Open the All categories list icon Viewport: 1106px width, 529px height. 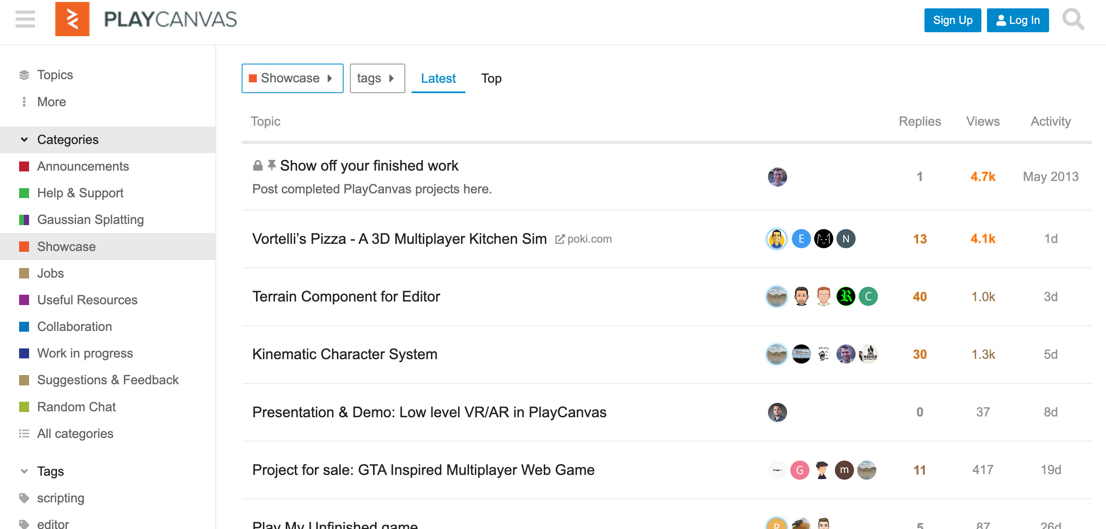[x=24, y=434]
